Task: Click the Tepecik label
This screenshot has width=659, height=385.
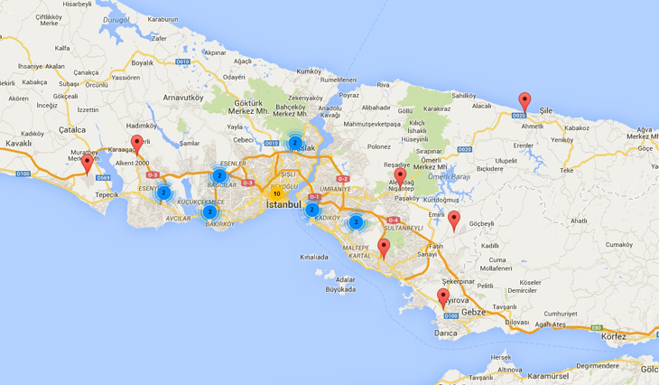Action: tap(107, 195)
